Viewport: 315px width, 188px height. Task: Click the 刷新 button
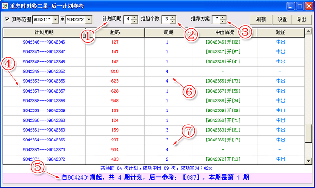coord(261,20)
